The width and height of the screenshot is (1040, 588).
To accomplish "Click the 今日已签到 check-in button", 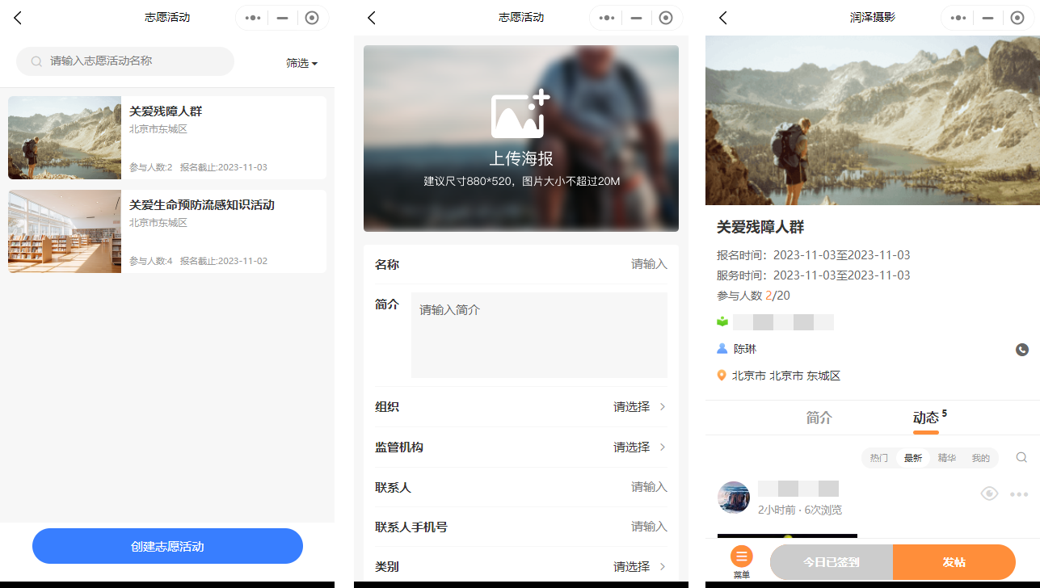I will click(x=832, y=562).
